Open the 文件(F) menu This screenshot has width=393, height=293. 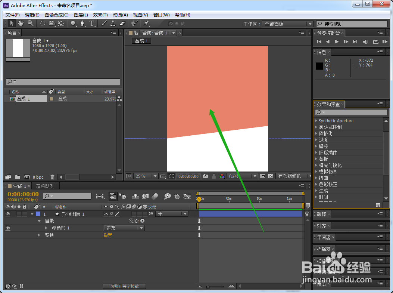13,15
